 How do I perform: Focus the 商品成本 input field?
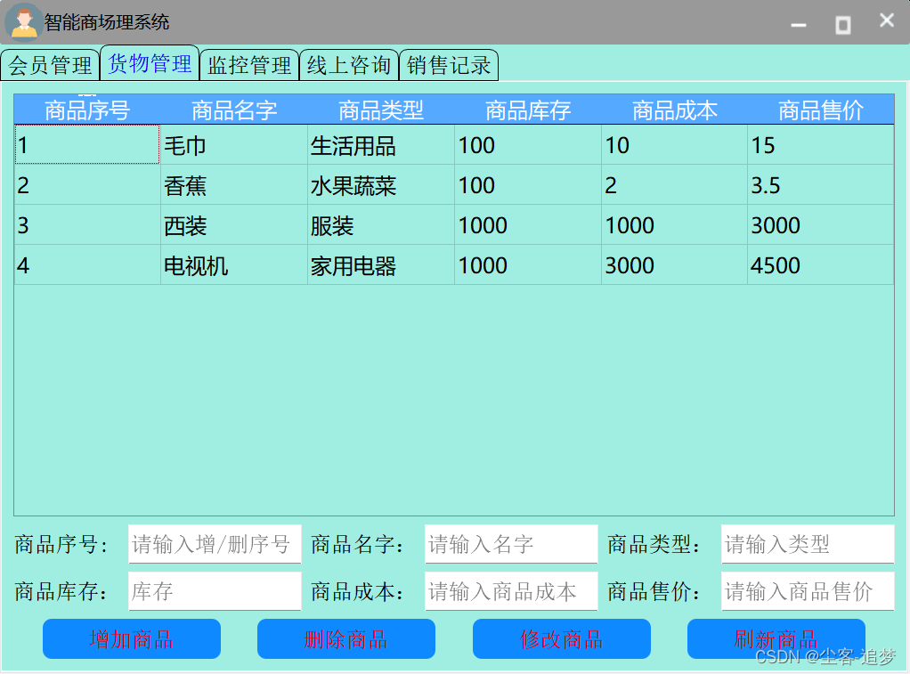[x=511, y=591]
